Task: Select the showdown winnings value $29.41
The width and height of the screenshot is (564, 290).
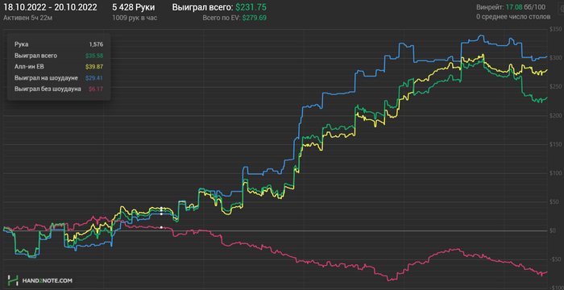Action: point(94,77)
